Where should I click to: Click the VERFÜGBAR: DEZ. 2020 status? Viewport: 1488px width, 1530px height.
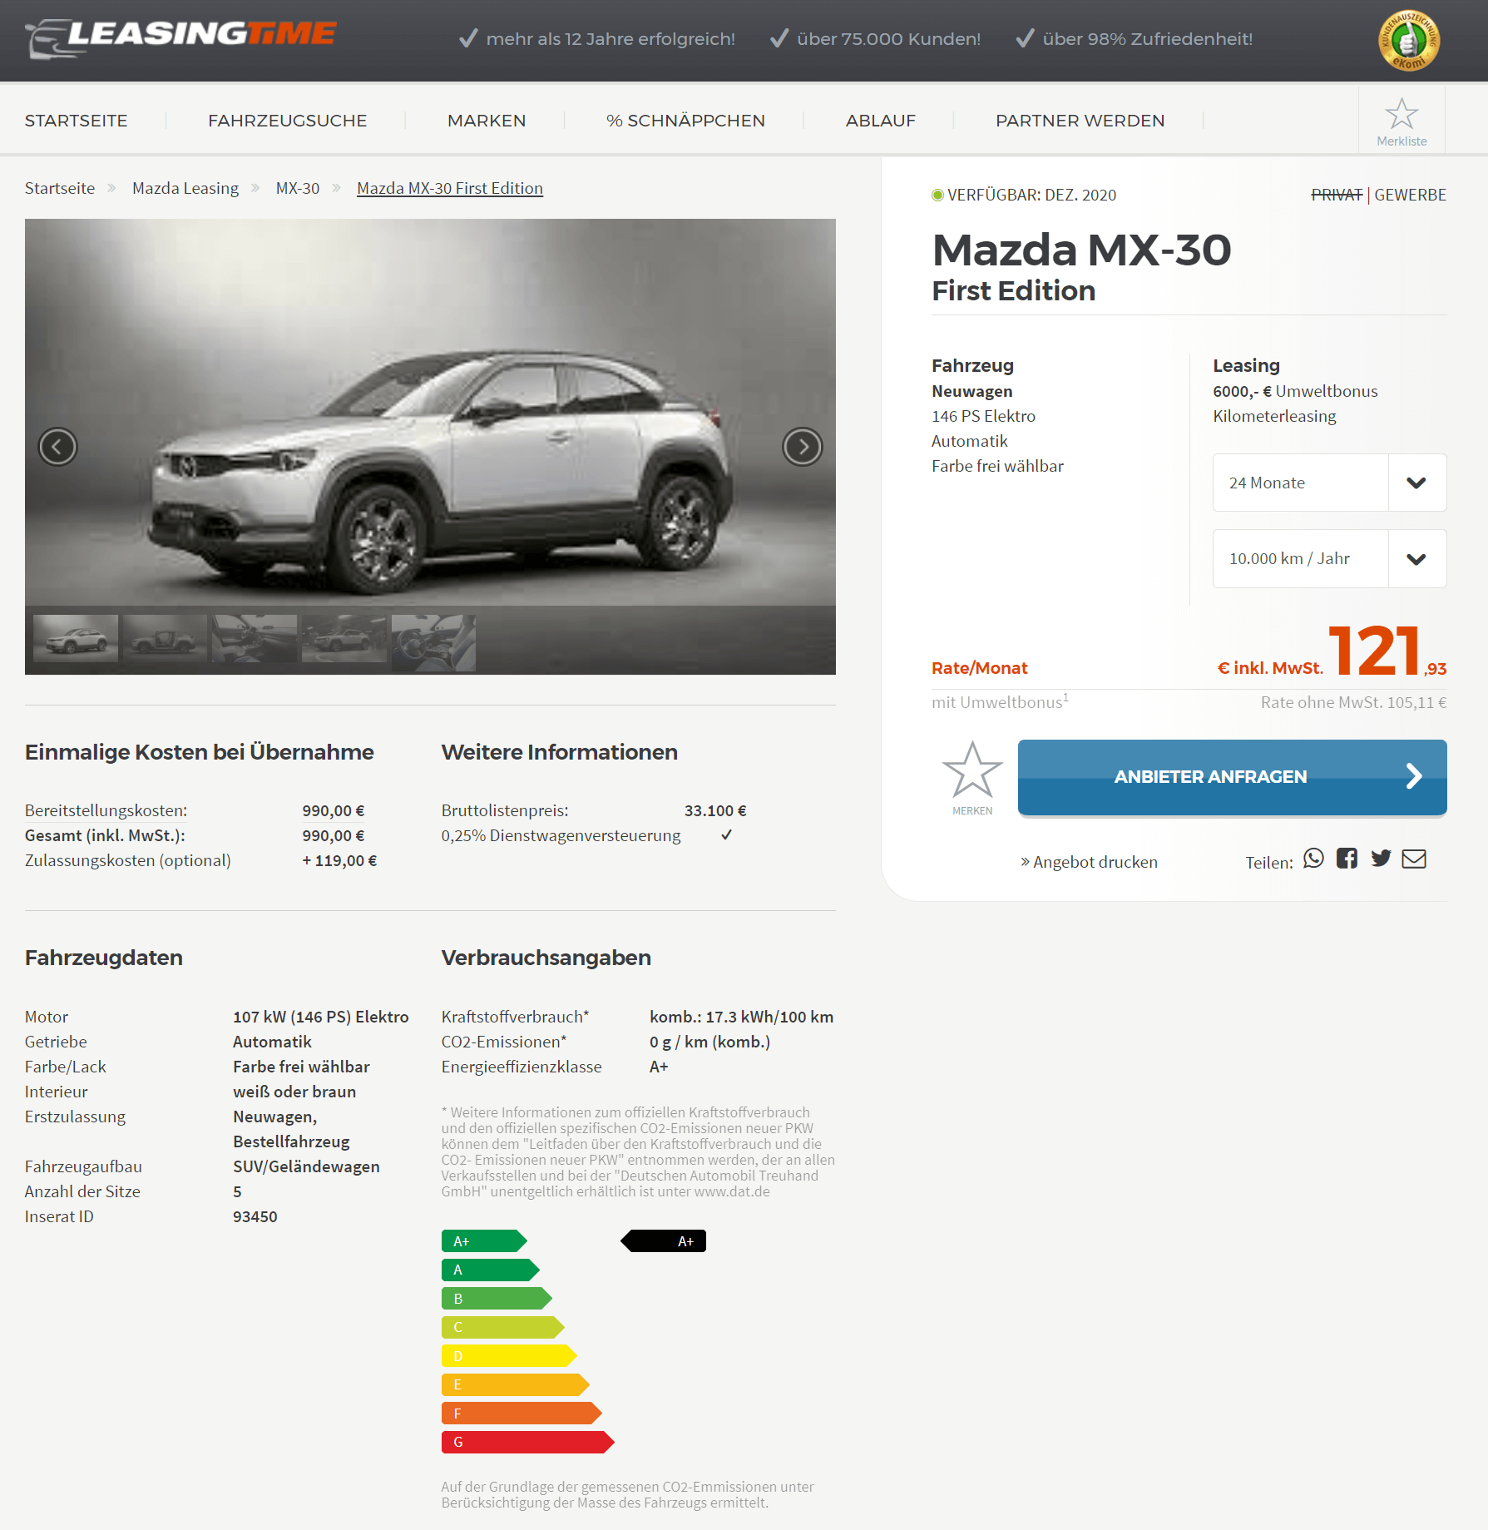click(1024, 195)
